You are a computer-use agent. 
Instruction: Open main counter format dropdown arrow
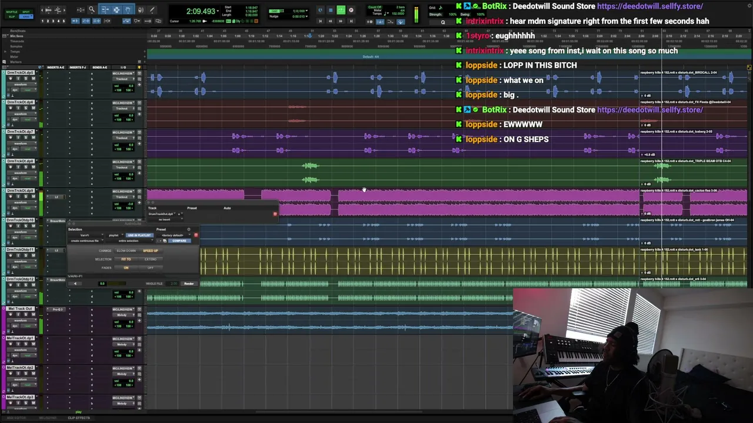(218, 12)
